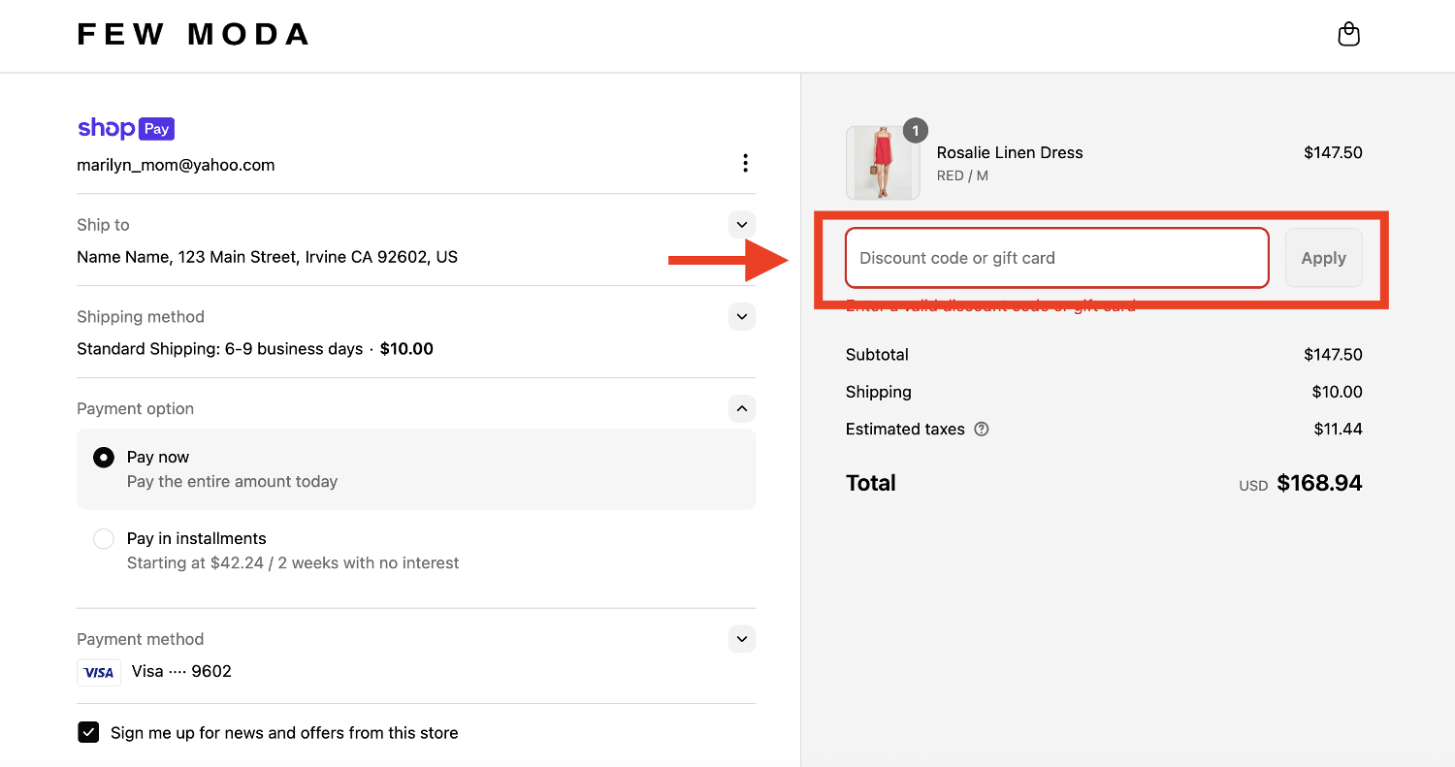The image size is (1455, 767).
Task: Click the quantity badge on the product image
Action: [915, 130]
